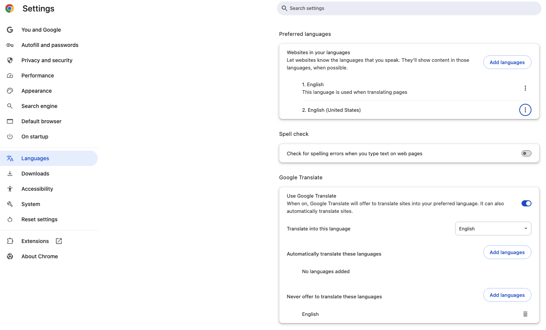
Task: Click the Extensions external link icon
Action: [x=59, y=241]
